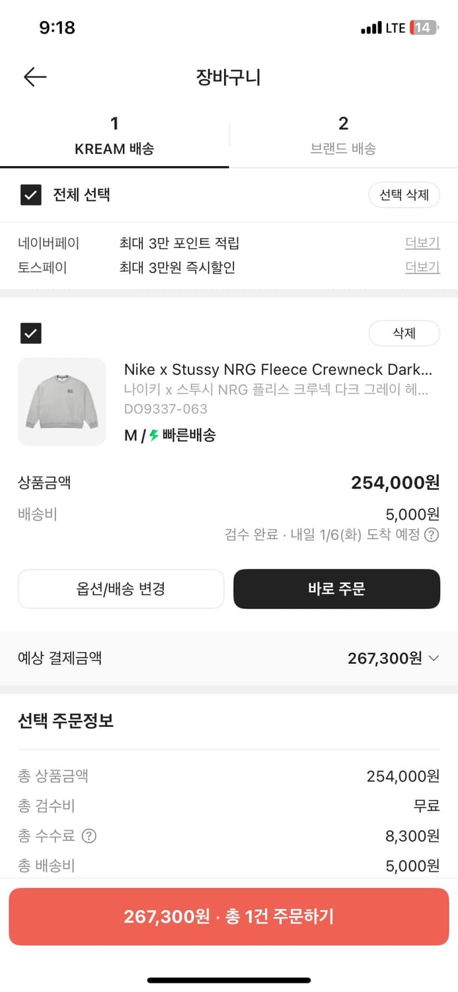
Task: Expand the 예상 결제금액 payment details
Action: [x=435, y=658]
